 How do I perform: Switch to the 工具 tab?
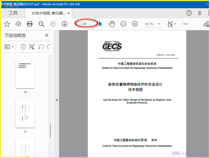coord(13,13)
